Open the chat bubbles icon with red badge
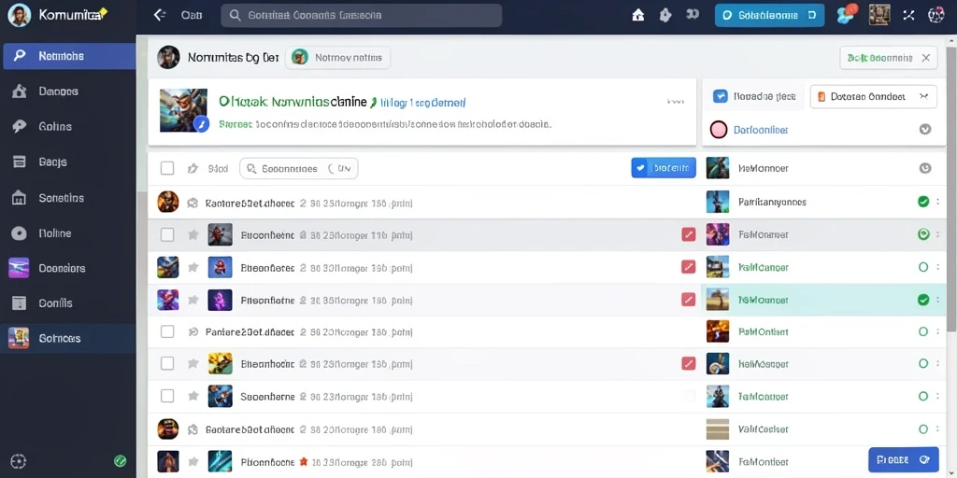Screen dimensions: 957x478 tap(847, 13)
